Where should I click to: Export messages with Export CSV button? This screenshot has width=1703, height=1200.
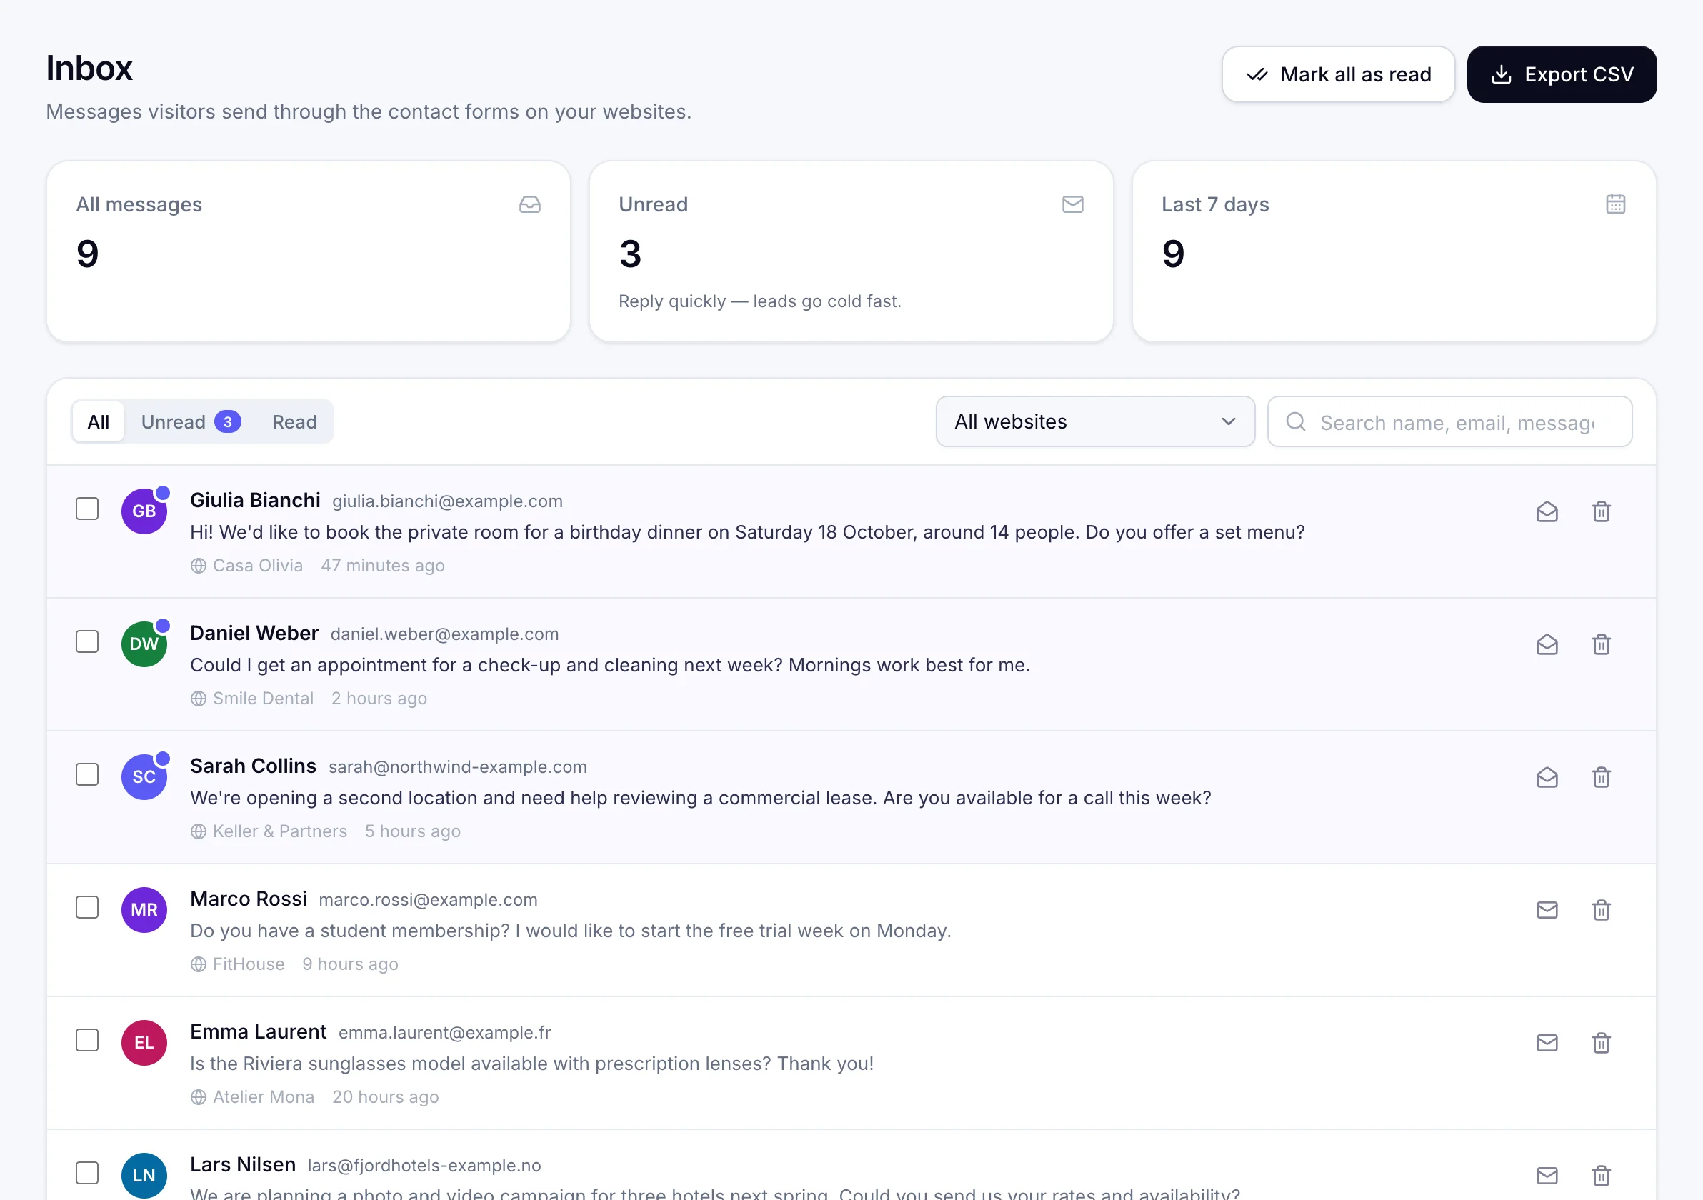(1562, 74)
